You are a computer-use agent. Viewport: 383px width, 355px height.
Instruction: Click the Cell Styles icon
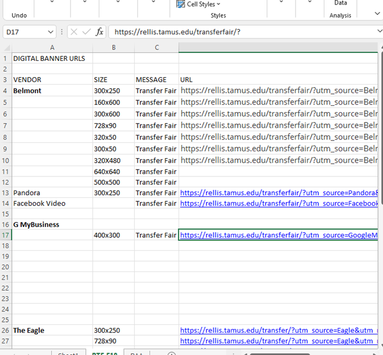point(181,4)
